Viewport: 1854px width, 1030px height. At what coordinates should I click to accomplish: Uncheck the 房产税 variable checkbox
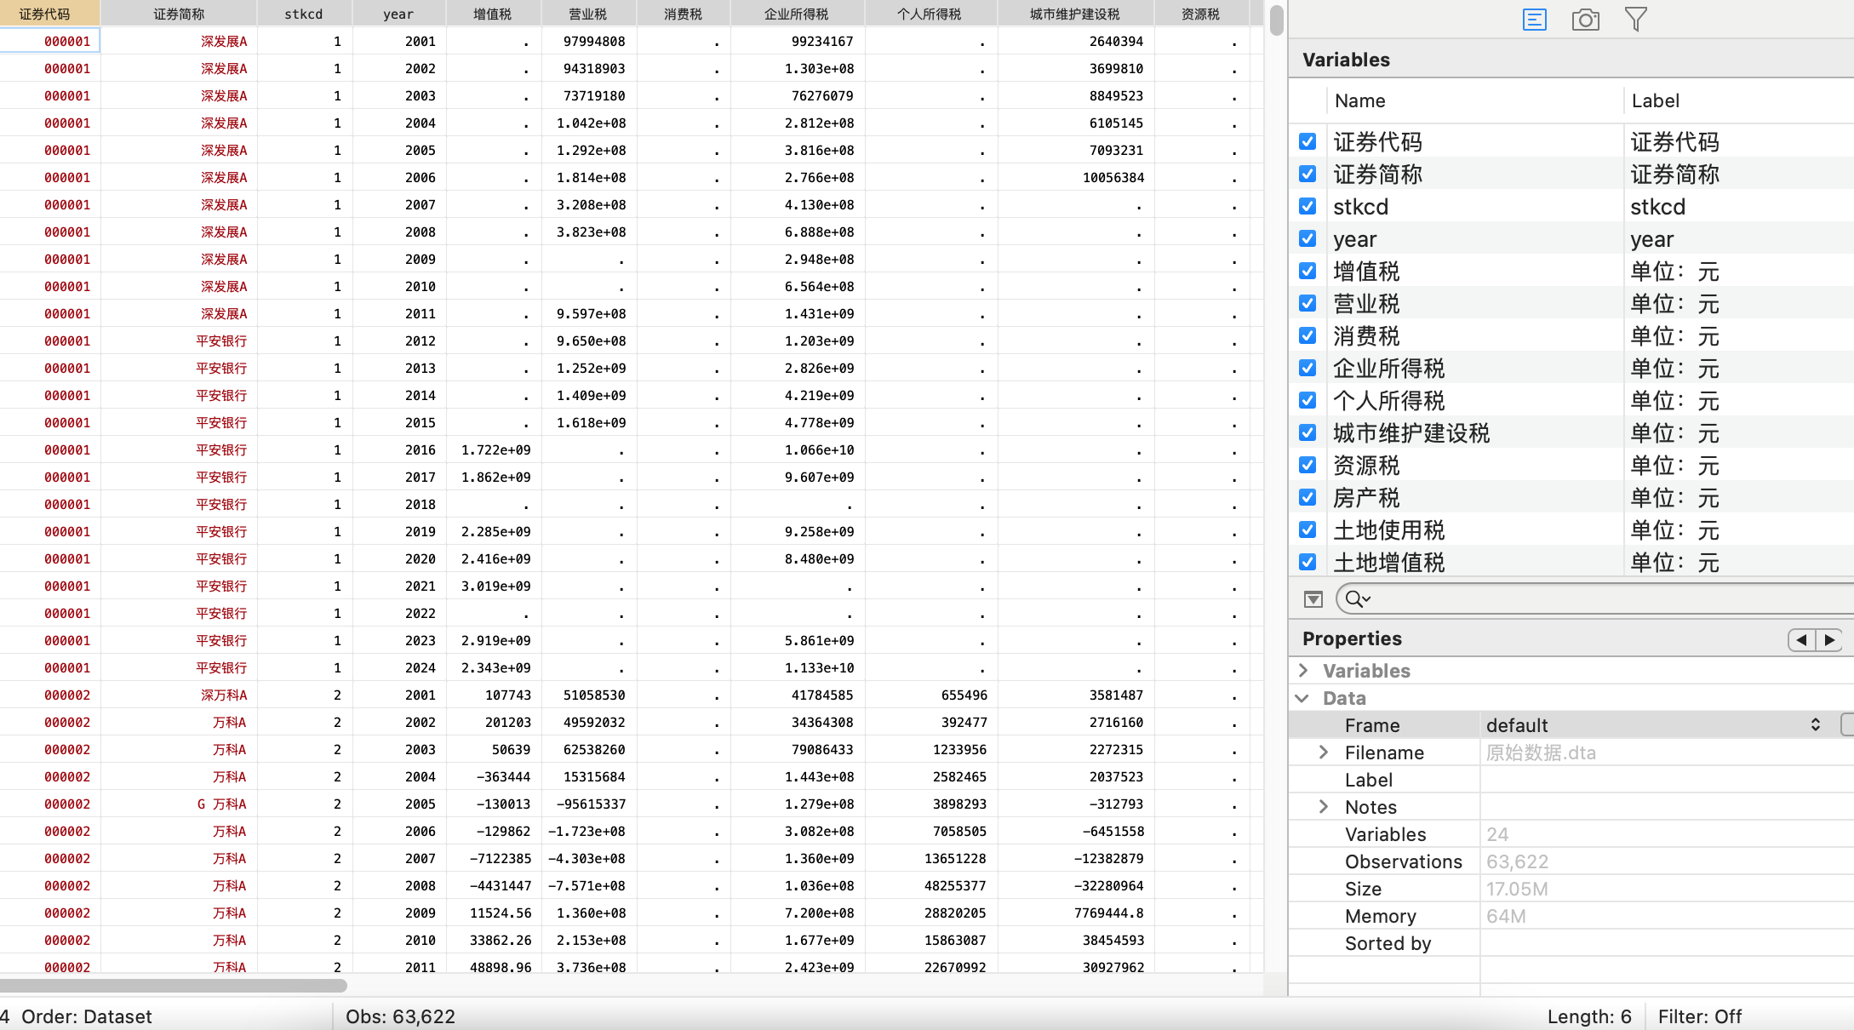click(x=1308, y=498)
